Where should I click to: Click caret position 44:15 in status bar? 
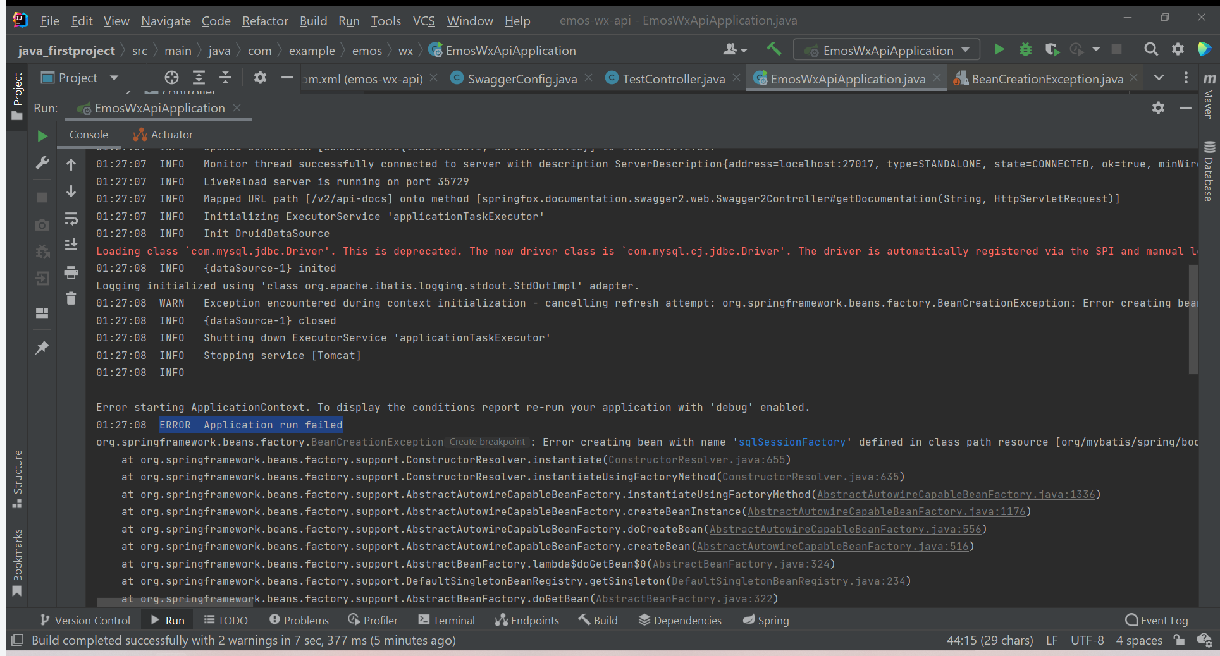[989, 640]
